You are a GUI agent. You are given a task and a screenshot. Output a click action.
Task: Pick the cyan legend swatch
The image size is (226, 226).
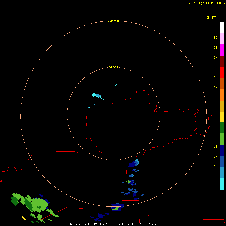(x=222, y=184)
